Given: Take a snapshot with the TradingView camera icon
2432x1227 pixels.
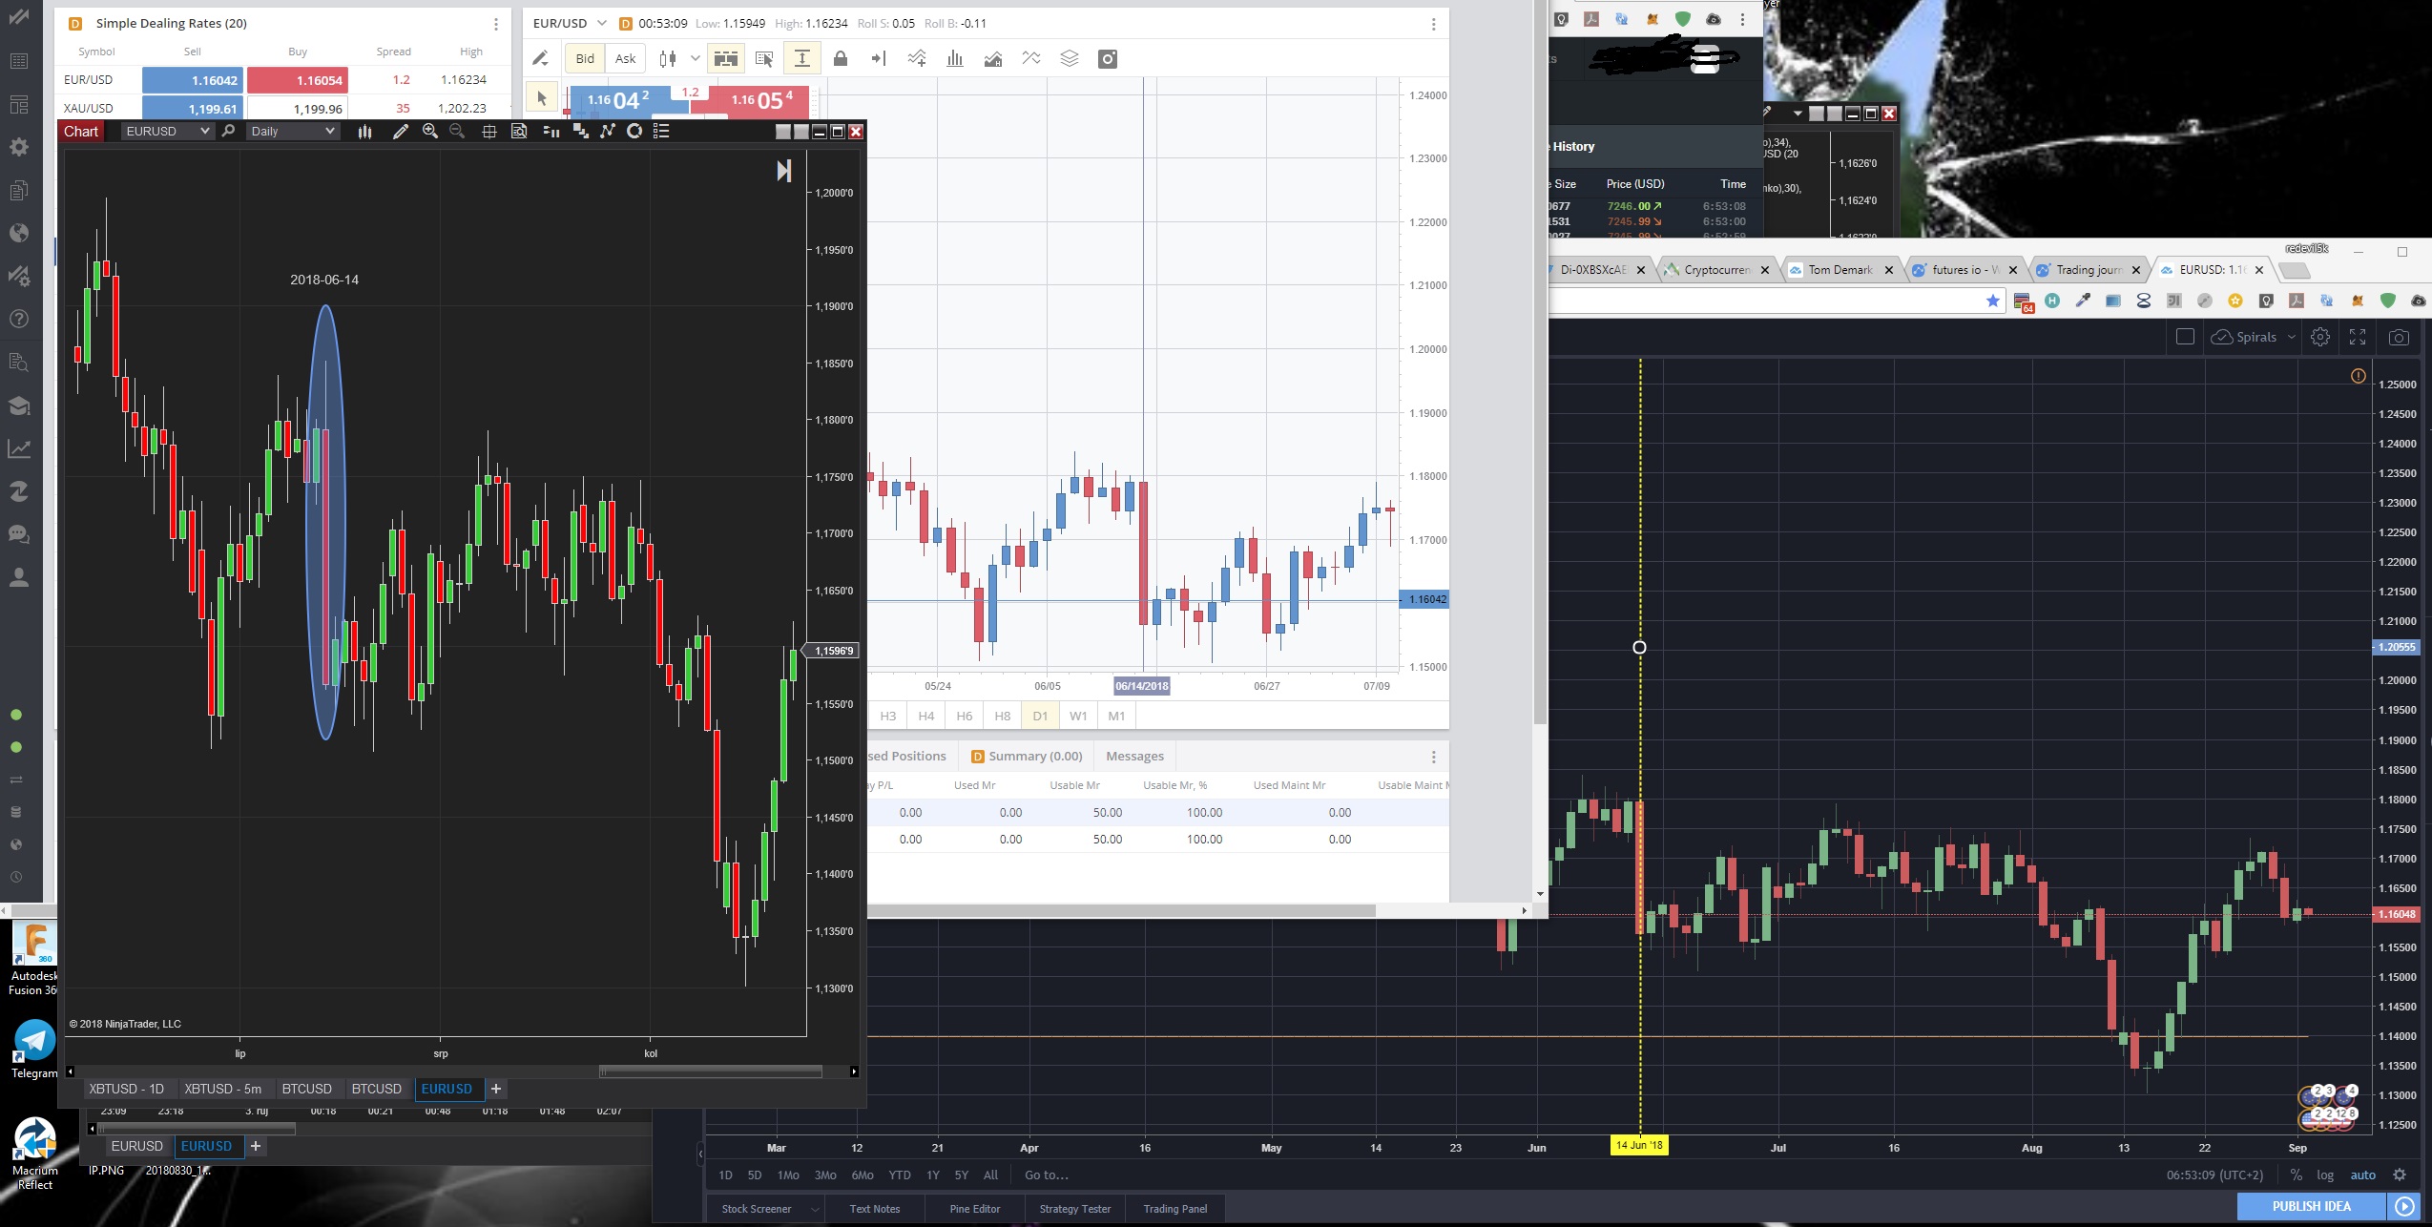Looking at the screenshot, I should click(2399, 337).
